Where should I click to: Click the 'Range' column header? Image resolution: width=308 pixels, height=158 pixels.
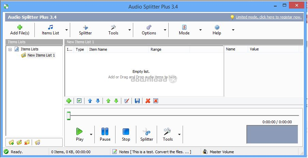click(x=169, y=49)
